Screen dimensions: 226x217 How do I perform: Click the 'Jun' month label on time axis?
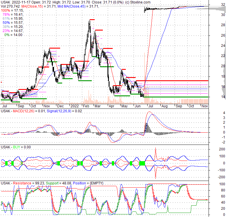pyautogui.click(x=137, y=106)
